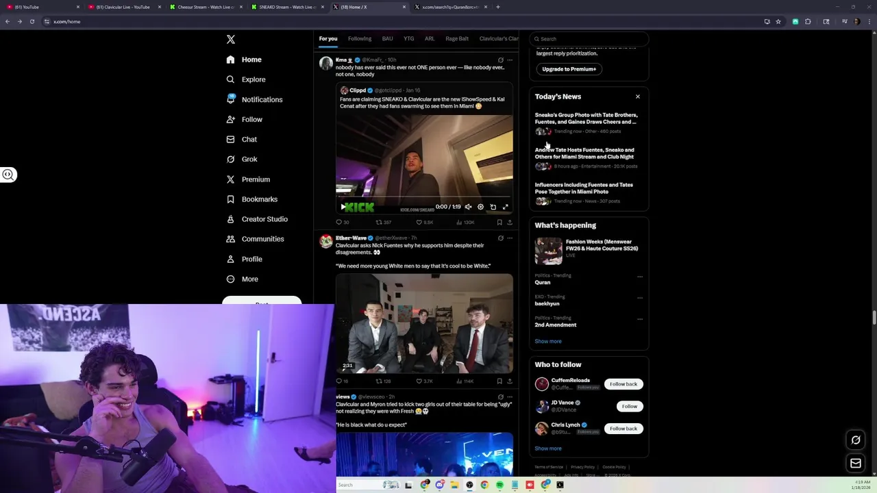Screen dimensions: 877x493
Task: Switch to the BAU tab
Action: [x=387, y=39]
